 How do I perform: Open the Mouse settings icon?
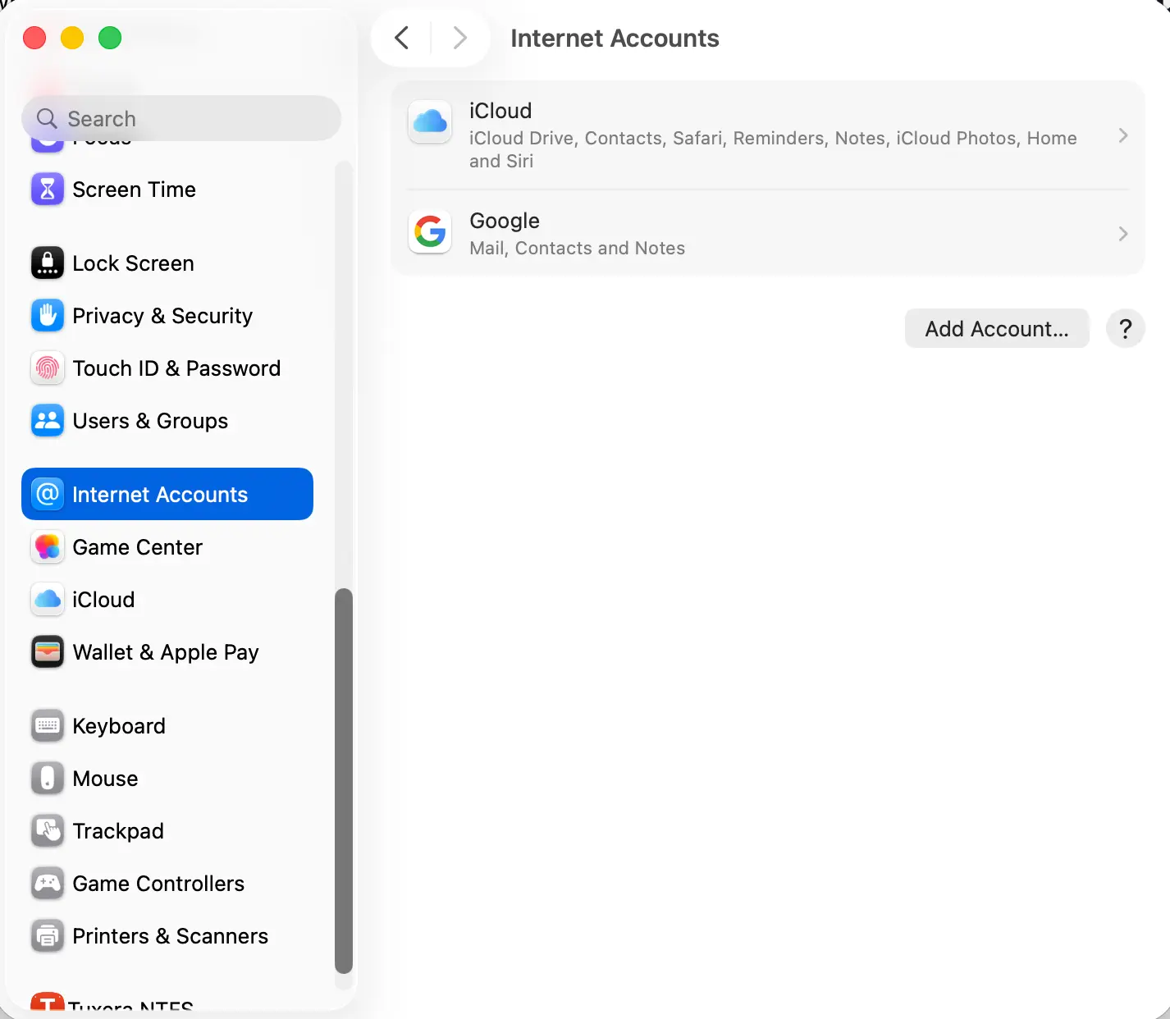pyautogui.click(x=48, y=779)
